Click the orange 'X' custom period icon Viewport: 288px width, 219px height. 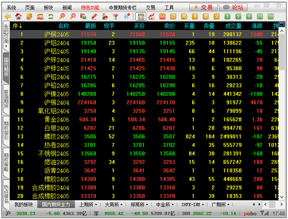pos(216,17)
